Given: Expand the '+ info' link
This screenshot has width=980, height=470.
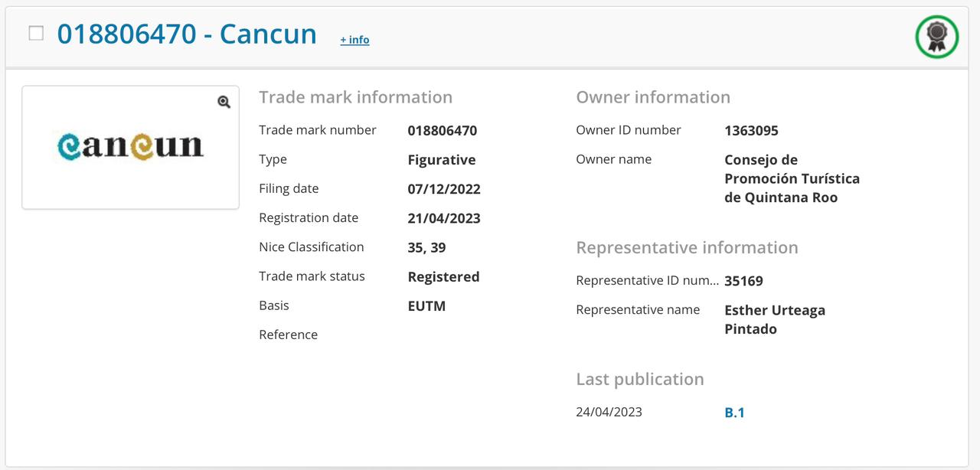Looking at the screenshot, I should (354, 40).
